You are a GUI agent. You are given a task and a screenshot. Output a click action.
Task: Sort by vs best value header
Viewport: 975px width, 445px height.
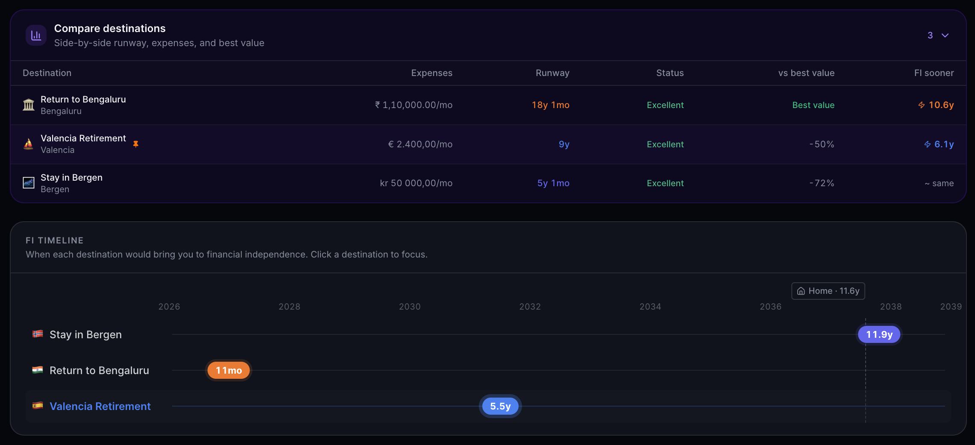point(806,73)
